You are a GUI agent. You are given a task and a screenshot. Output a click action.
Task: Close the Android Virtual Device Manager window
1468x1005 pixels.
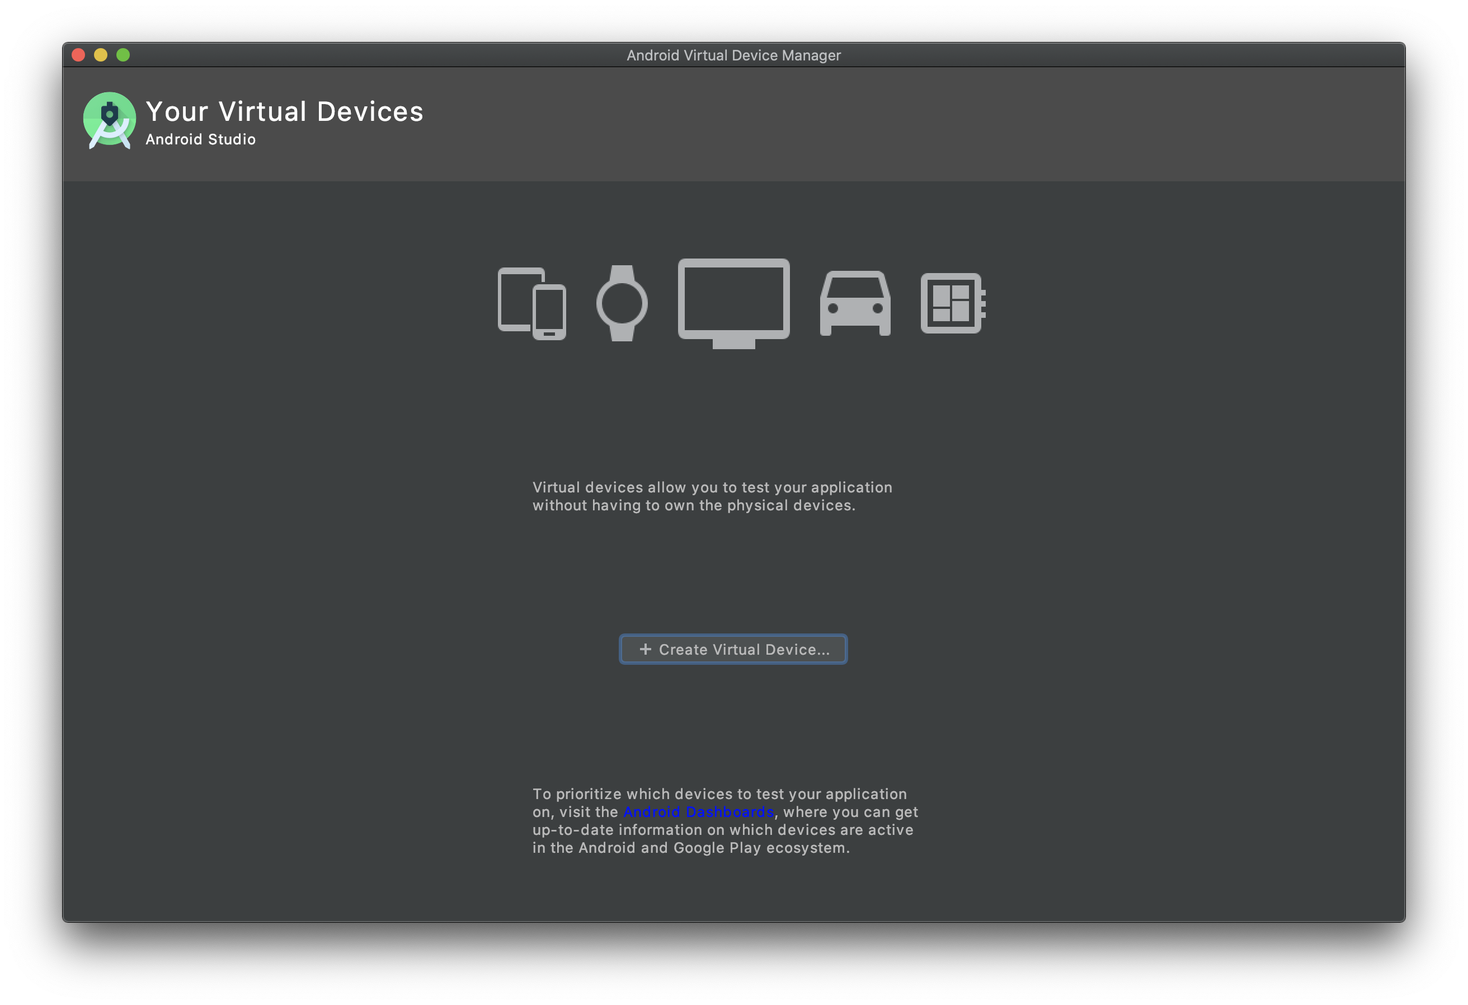78,55
